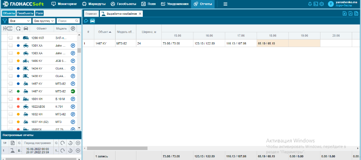Delete the built report with X icon
Viewport: 361px width, 160px height.
point(78,150)
